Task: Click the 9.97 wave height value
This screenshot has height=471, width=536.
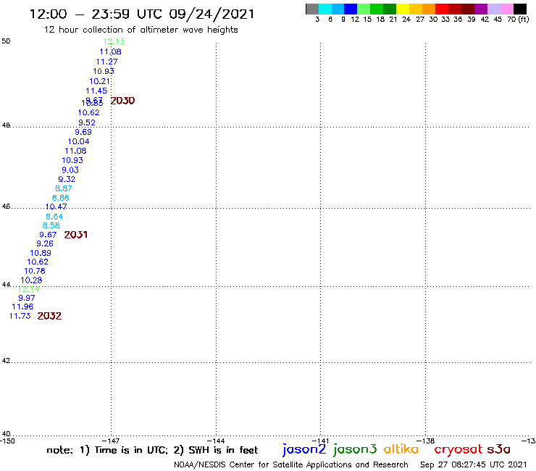Action: coord(26,298)
